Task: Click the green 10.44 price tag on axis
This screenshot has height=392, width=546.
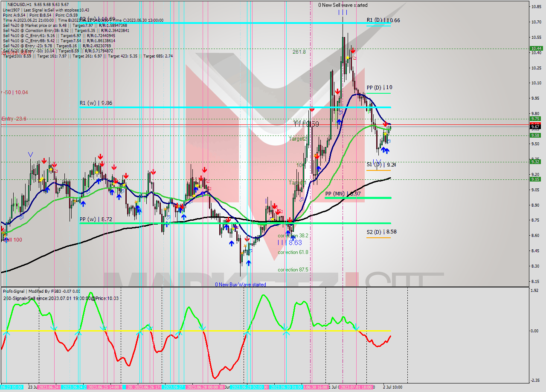Action: pyautogui.click(x=535, y=49)
